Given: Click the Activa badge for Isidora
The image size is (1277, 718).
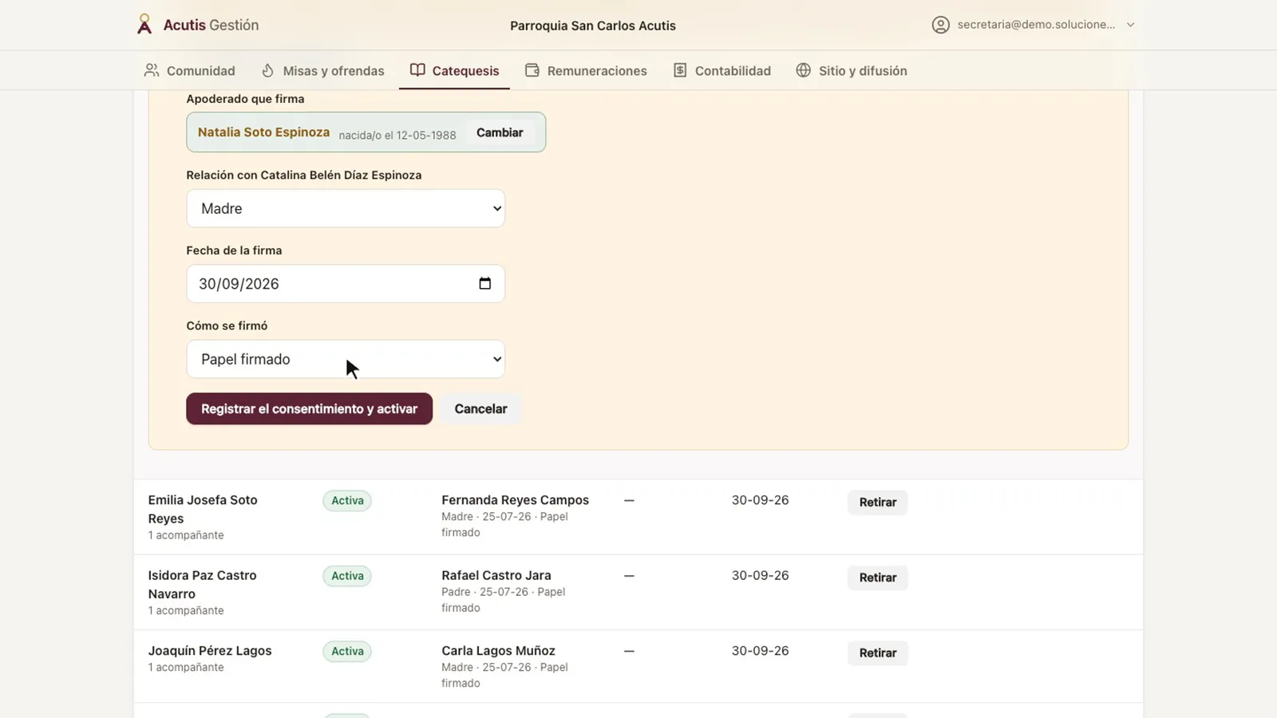Looking at the screenshot, I should point(347,576).
